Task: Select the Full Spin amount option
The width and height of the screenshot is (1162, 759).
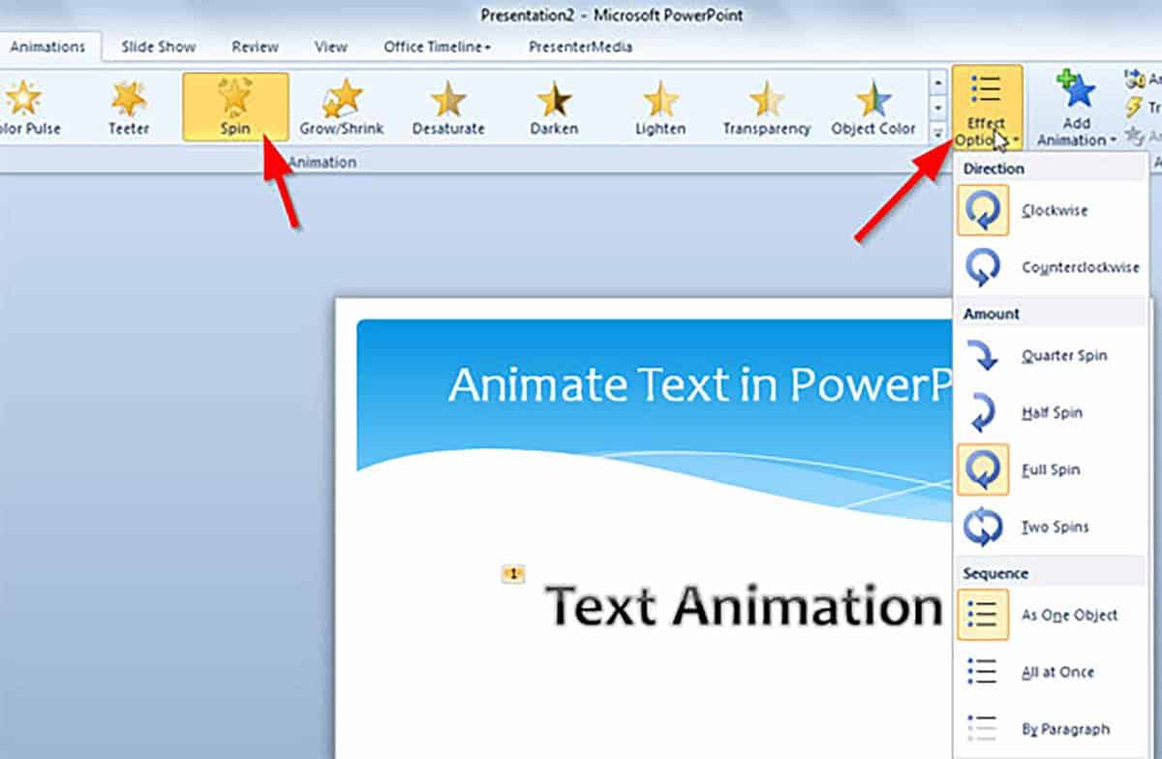Action: [1052, 470]
